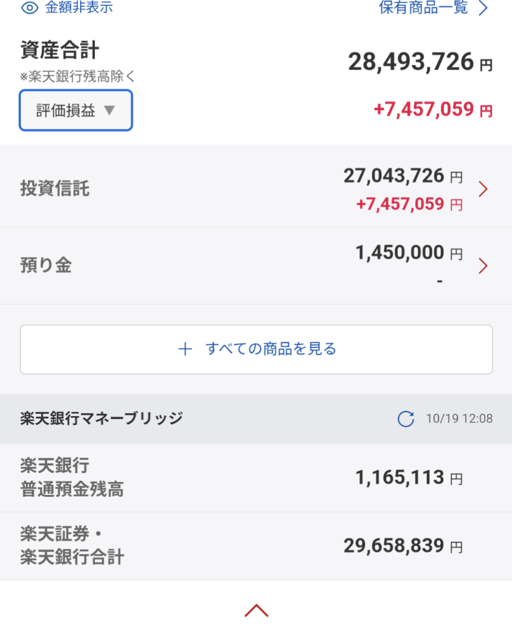512x634 pixels.
Task: Click red chevron on 預り金 row
Action: click(483, 266)
